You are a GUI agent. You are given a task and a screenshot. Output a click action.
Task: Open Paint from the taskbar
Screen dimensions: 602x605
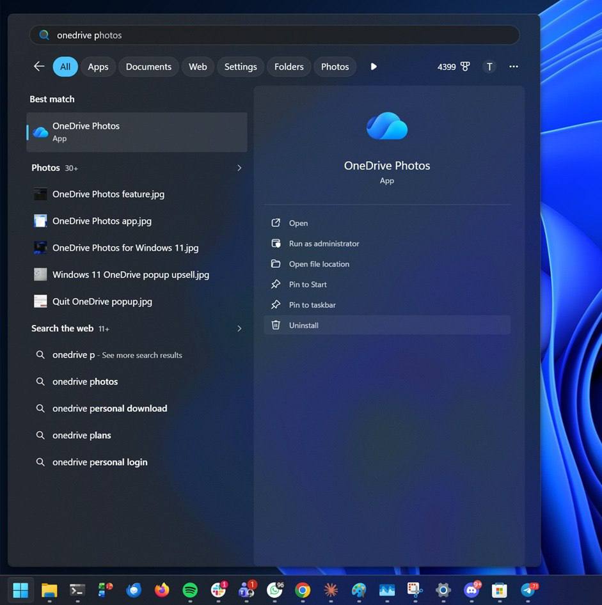(359, 590)
